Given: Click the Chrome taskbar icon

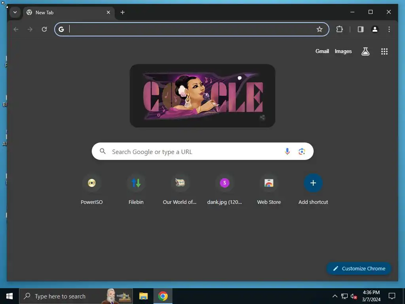Looking at the screenshot, I should 163,296.
